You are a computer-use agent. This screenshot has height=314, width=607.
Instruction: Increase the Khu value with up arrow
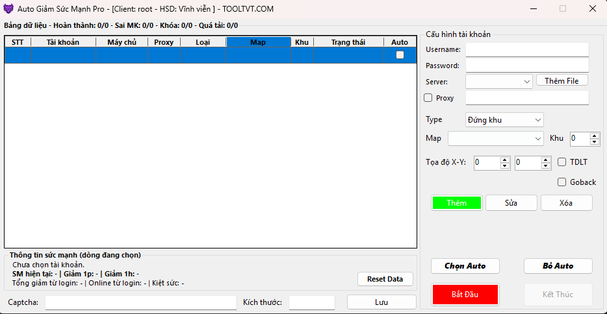pos(595,136)
